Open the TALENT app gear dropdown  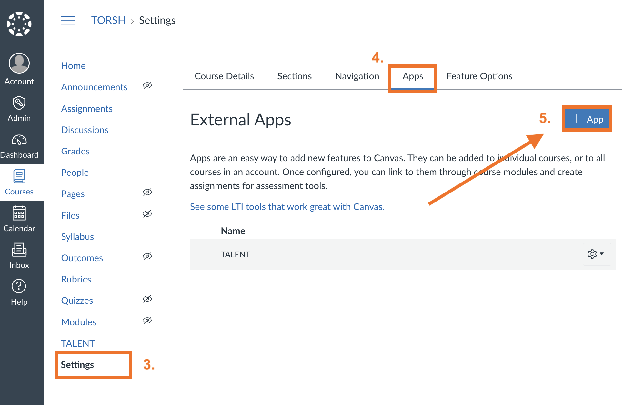(x=596, y=254)
